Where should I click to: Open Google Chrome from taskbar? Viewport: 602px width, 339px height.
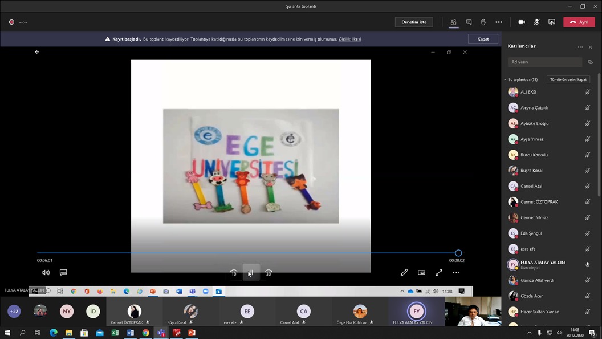point(145,333)
